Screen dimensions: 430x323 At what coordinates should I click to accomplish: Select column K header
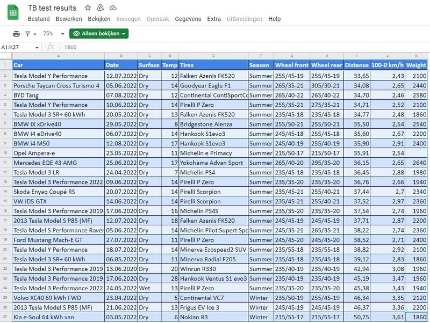(416, 56)
